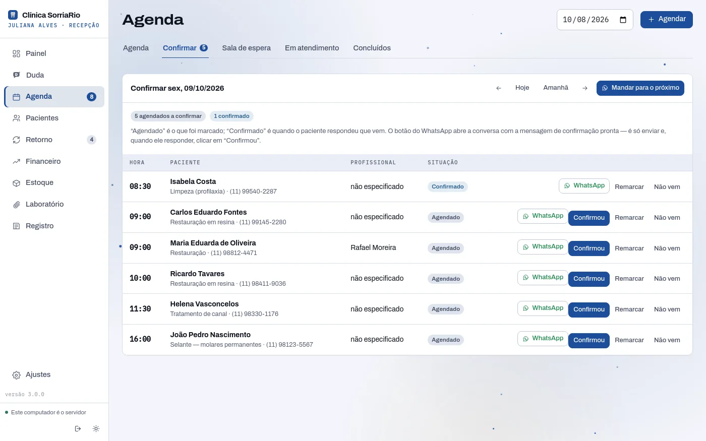
Task: Select the Confirmar tab
Action: pyautogui.click(x=185, y=48)
